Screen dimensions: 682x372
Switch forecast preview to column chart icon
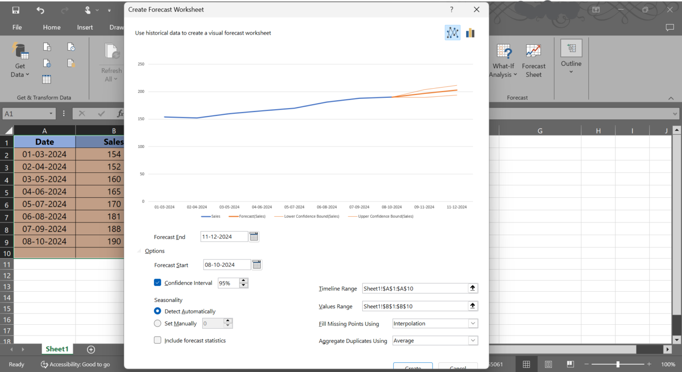(470, 32)
